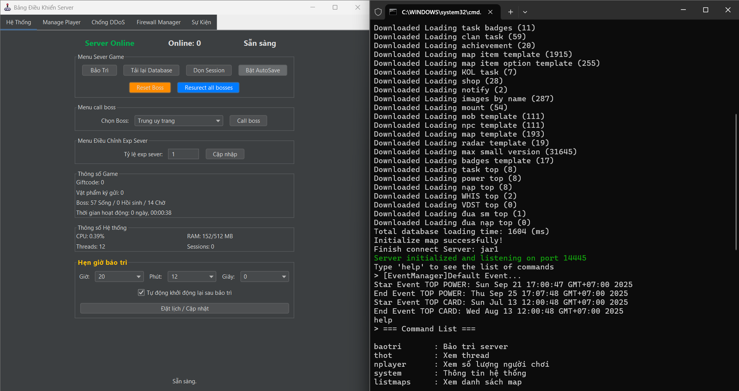Maximize the Bảng Điều Khiển Server window

[x=335, y=7]
